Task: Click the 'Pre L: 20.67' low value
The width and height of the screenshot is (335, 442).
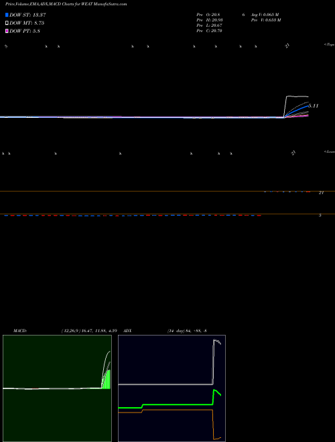Action: click(209, 25)
